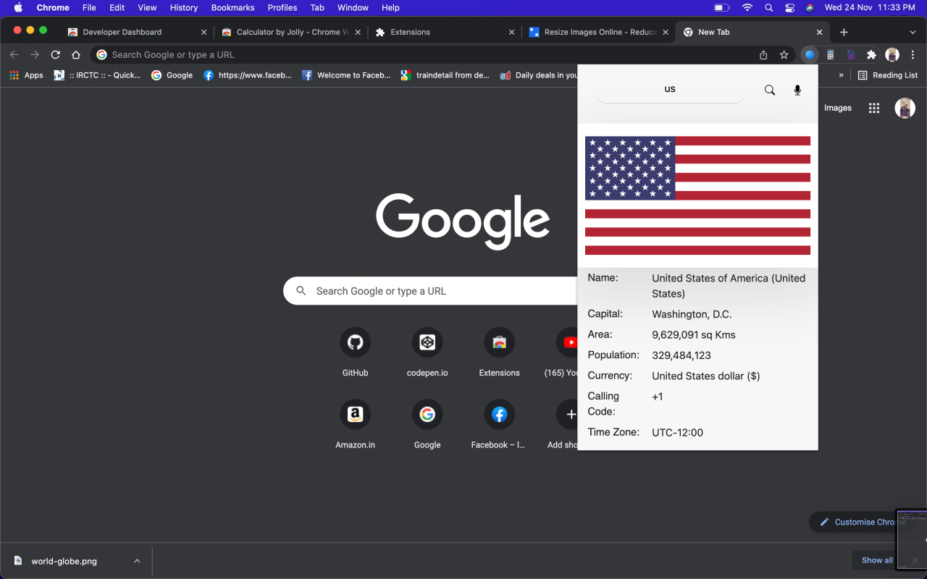This screenshot has width=927, height=579.
Task: Open the Google bookmark in bookmarks bar
Action: [172, 75]
